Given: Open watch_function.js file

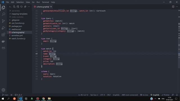Looking at the screenshot, I should tap(19, 39).
